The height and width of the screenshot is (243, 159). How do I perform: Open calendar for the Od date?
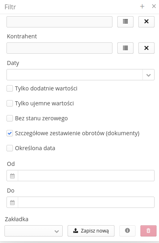click(12, 176)
